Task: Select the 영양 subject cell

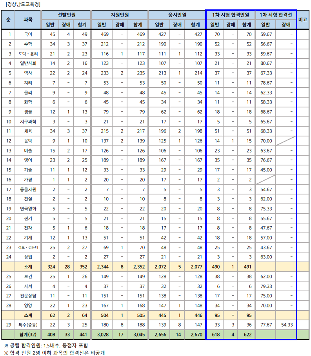Action: 28,306
